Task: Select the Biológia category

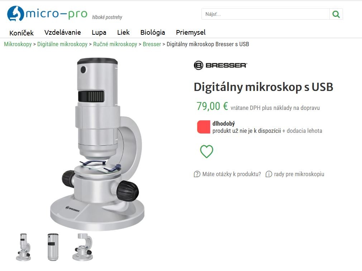Action: pos(153,33)
